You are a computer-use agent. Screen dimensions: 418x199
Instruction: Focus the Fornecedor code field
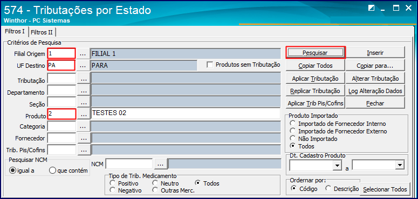click(61, 138)
